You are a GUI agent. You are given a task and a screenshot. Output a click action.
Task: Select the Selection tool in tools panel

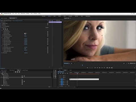coord(54,71)
